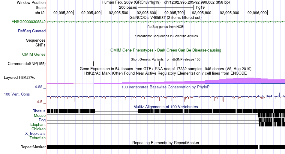
Task: Click Publications: Sequences in Scientific Articles title
Action: 166,36
